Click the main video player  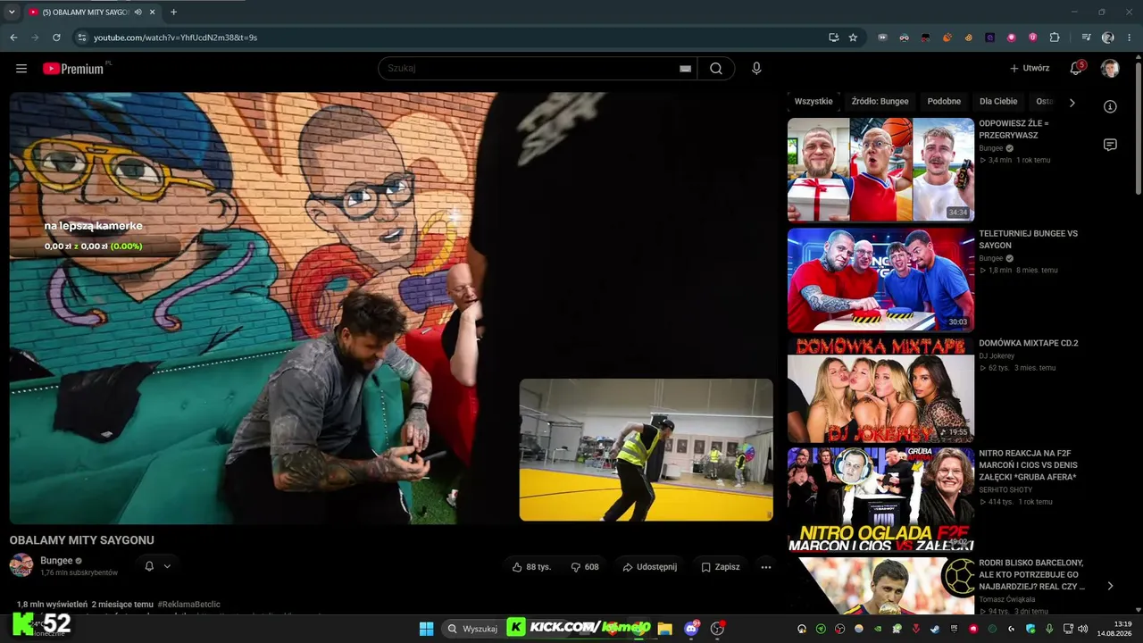coord(391,308)
